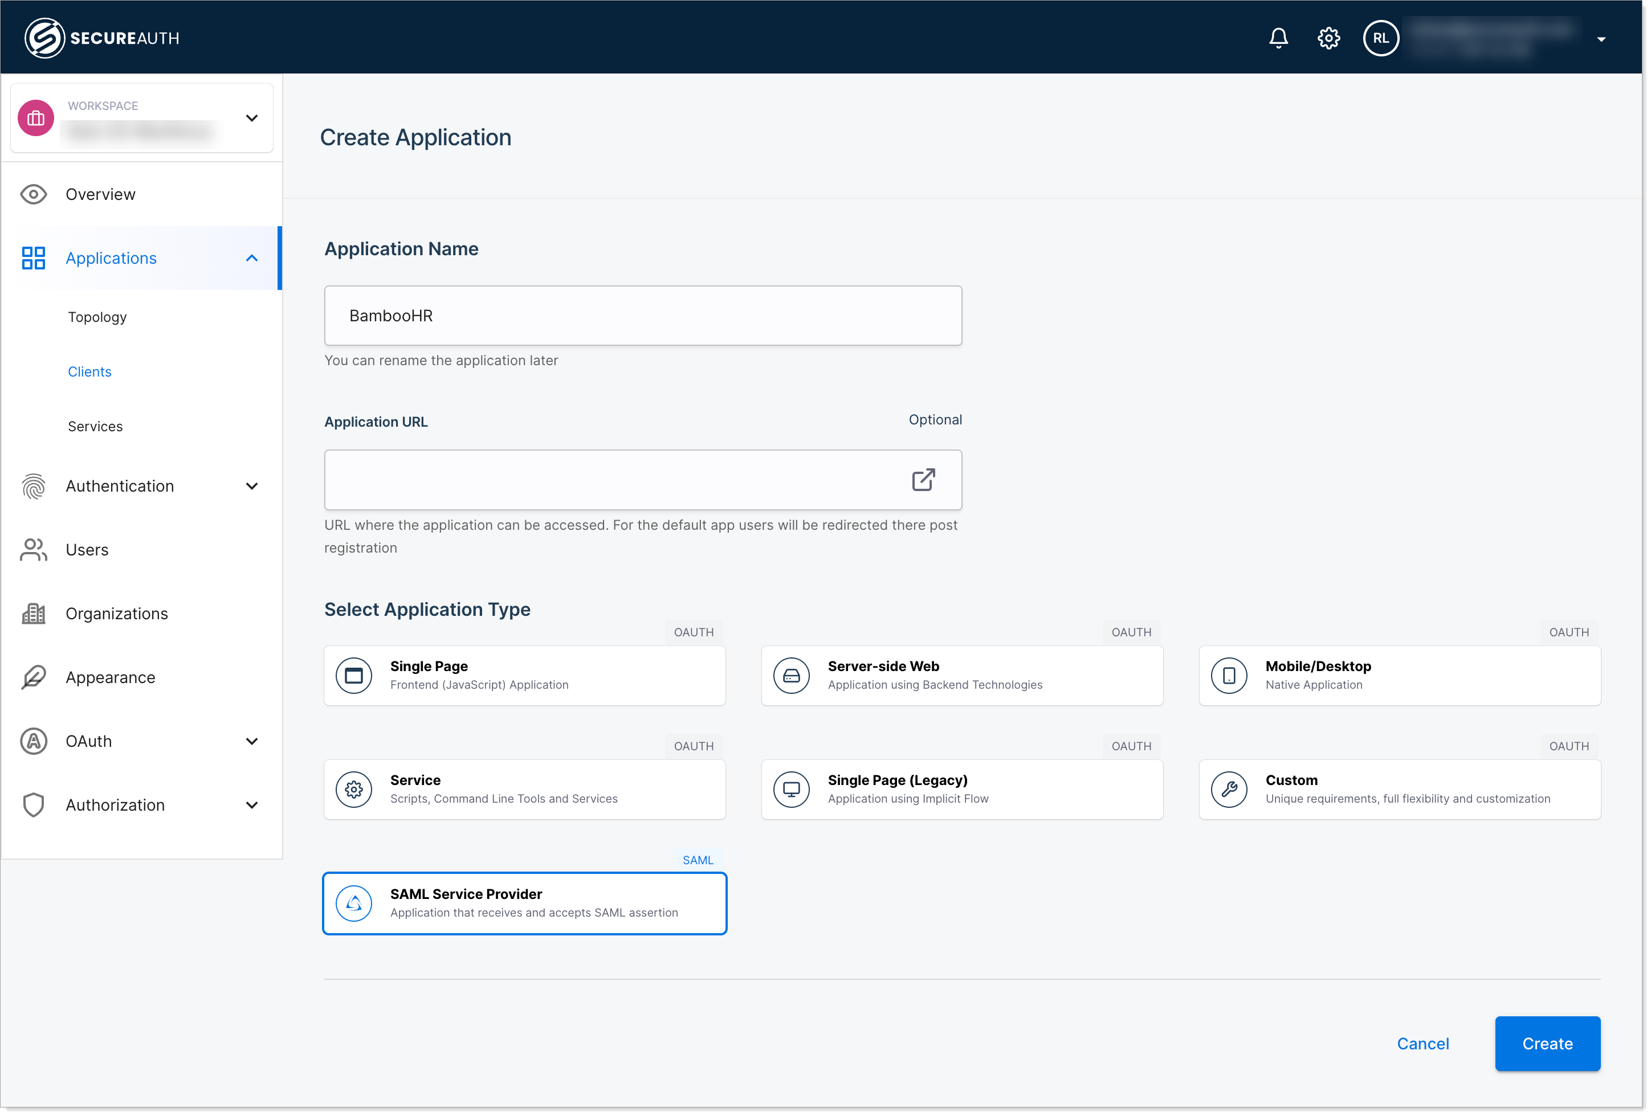Open the notifications bell
Image resolution: width=1651 pixels, height=1116 pixels.
click(1278, 38)
